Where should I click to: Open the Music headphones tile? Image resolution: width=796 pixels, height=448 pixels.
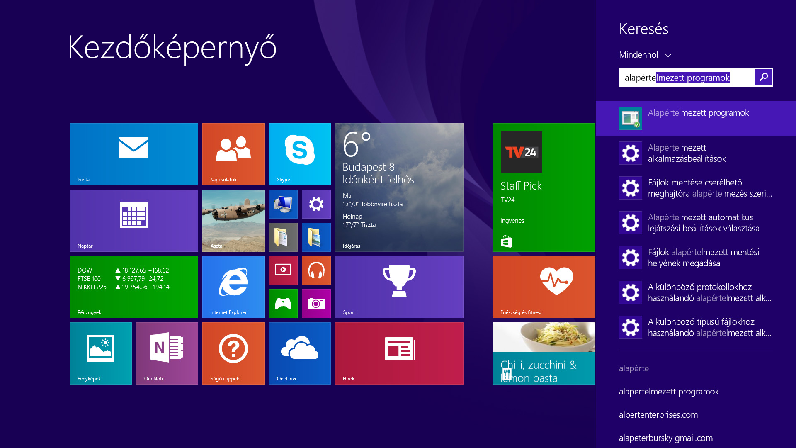pyautogui.click(x=316, y=270)
